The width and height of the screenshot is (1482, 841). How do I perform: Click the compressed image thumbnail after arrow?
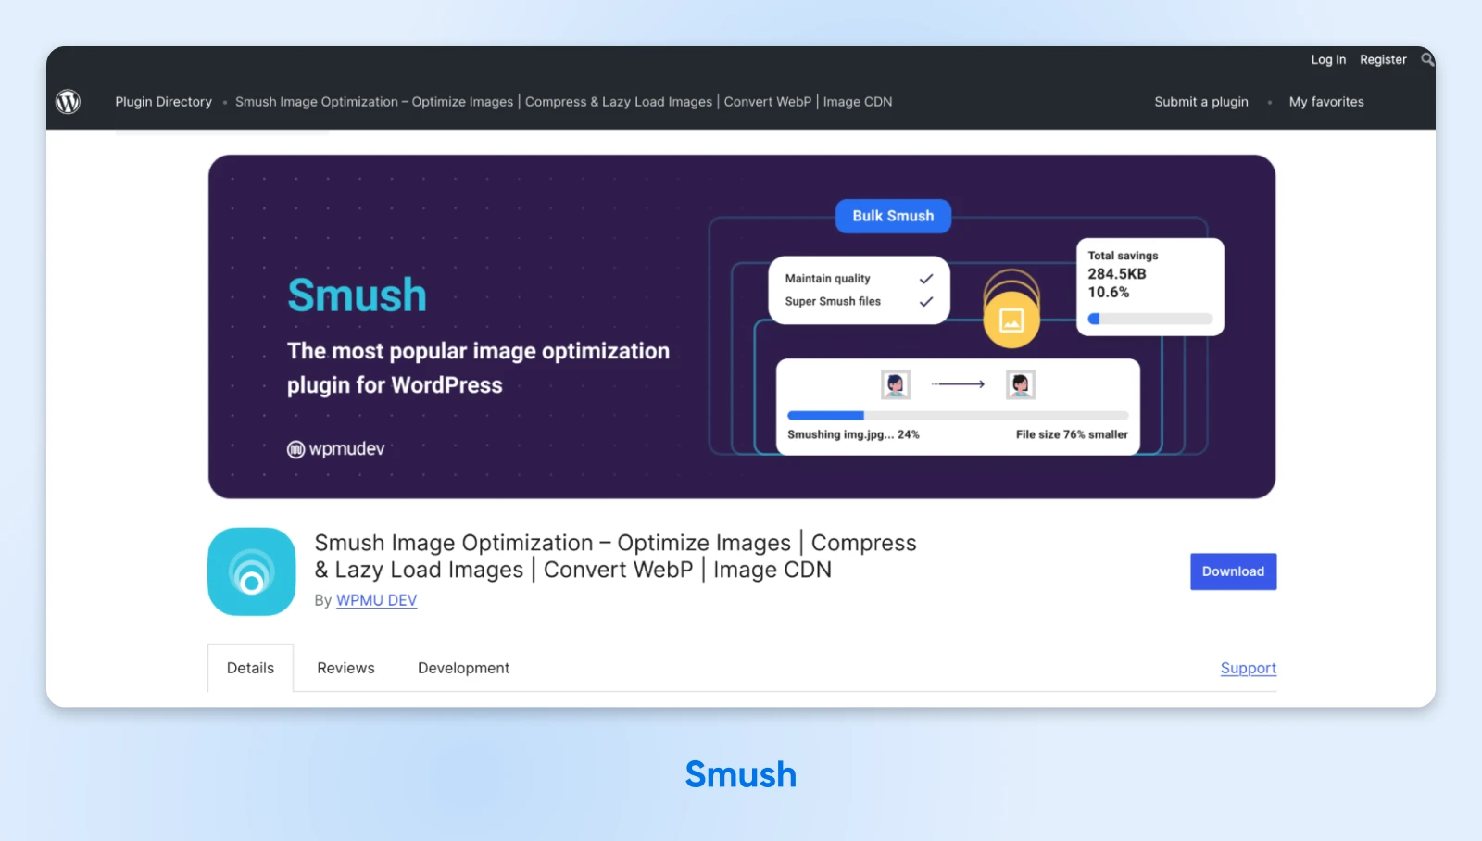point(1020,384)
